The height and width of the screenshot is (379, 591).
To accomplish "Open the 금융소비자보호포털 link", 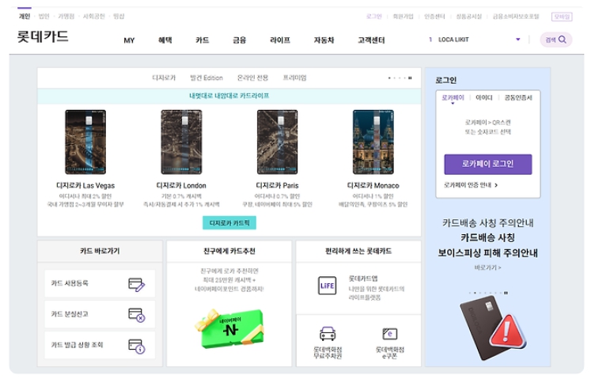I will 516,17.
